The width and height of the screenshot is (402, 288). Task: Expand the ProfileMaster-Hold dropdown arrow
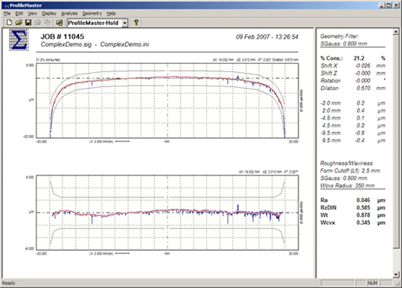coord(125,23)
